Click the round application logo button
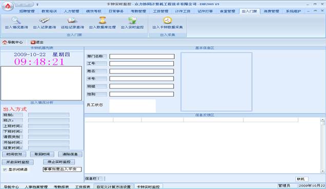 point(8,6)
